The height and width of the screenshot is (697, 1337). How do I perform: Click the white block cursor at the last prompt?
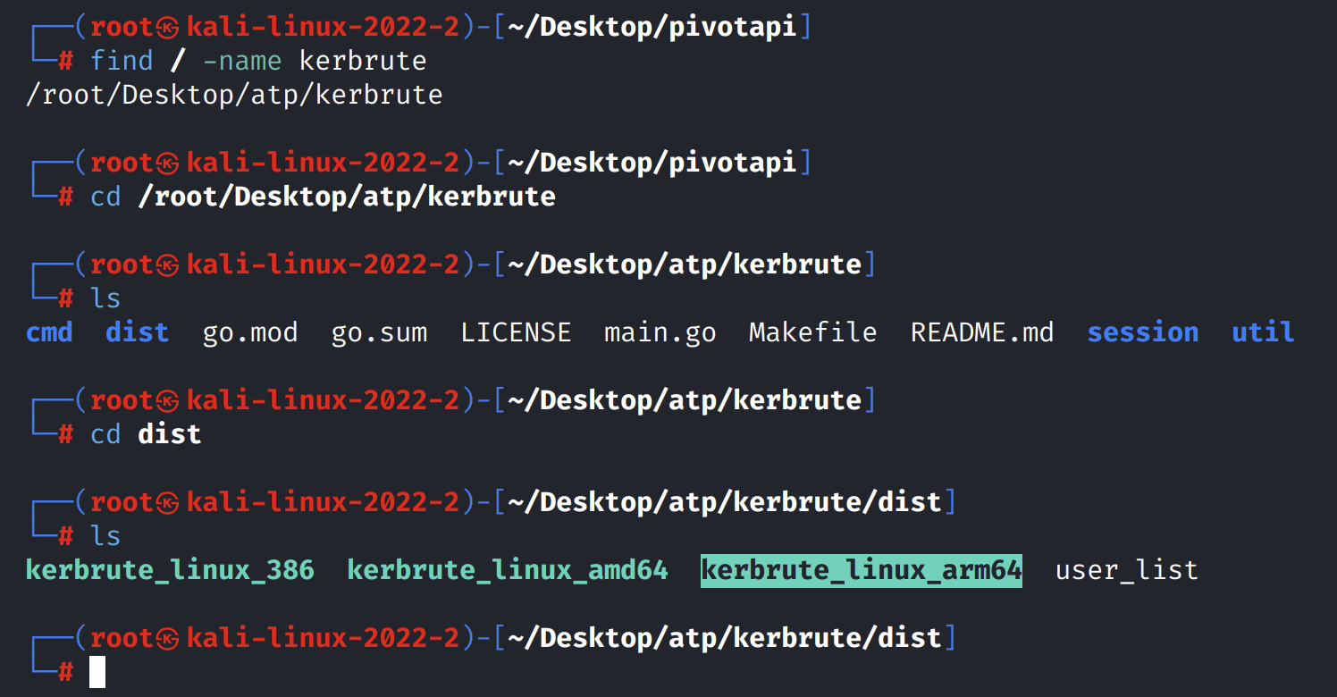click(97, 672)
